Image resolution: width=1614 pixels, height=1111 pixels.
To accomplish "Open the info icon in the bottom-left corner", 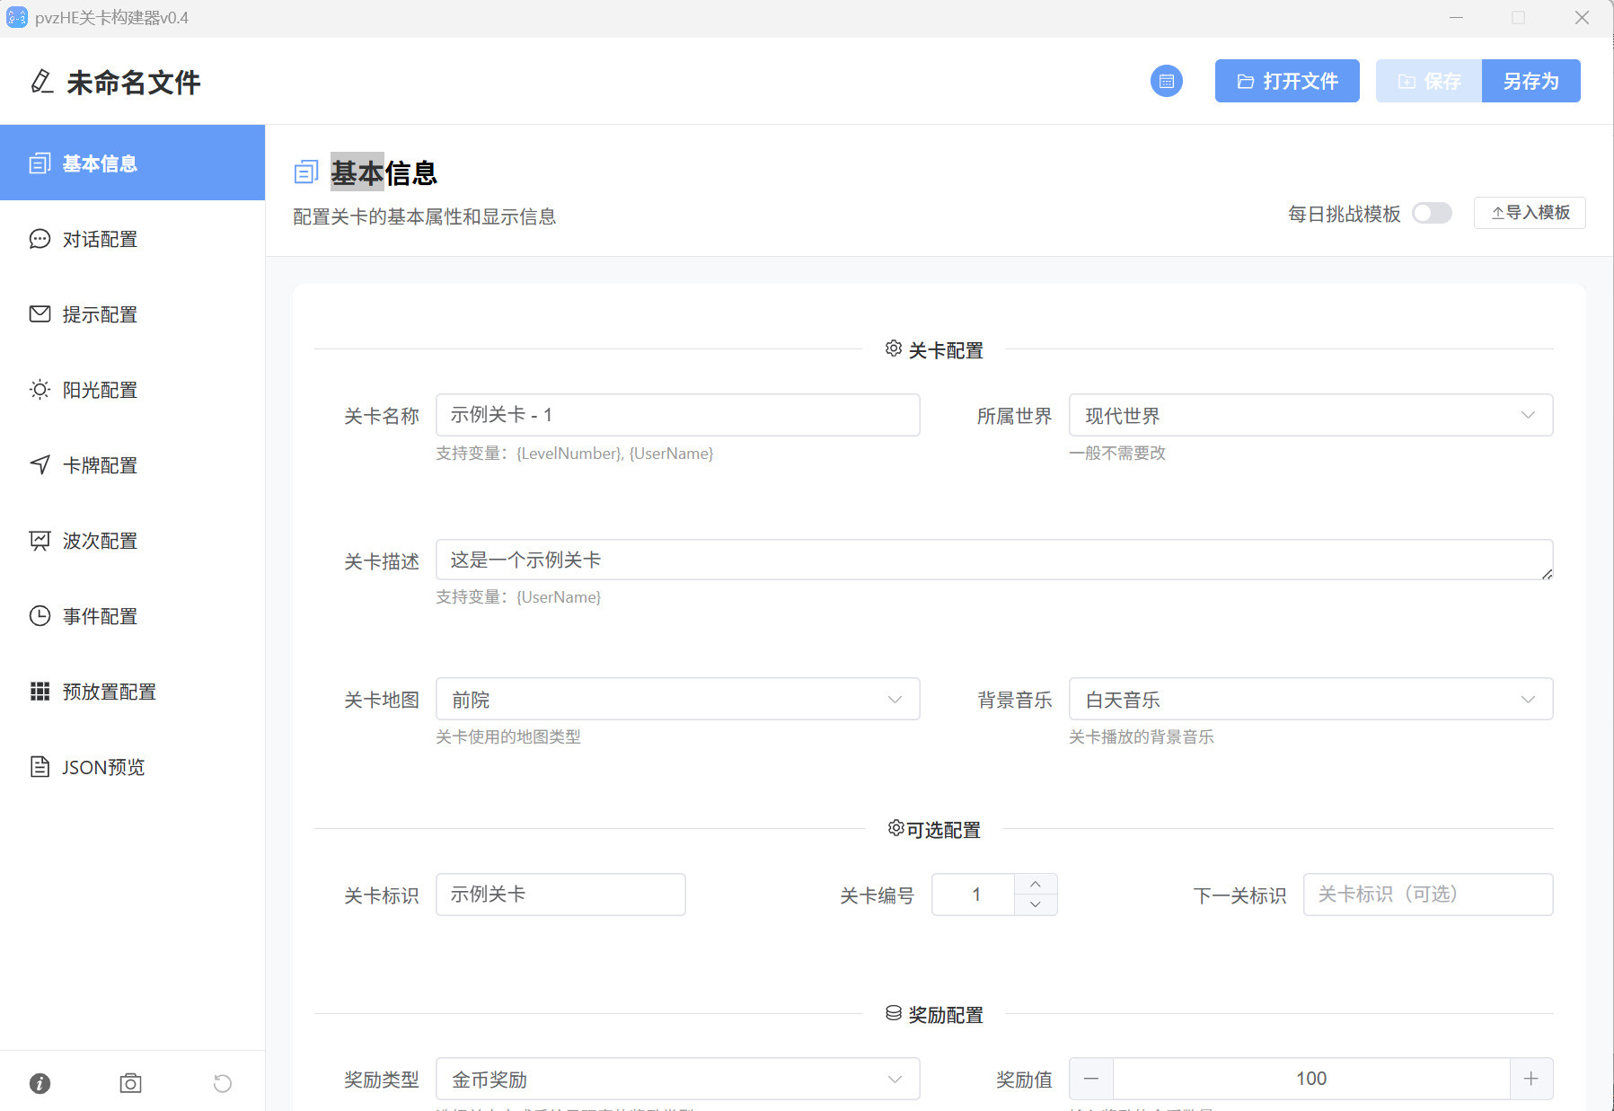I will 40,1083.
